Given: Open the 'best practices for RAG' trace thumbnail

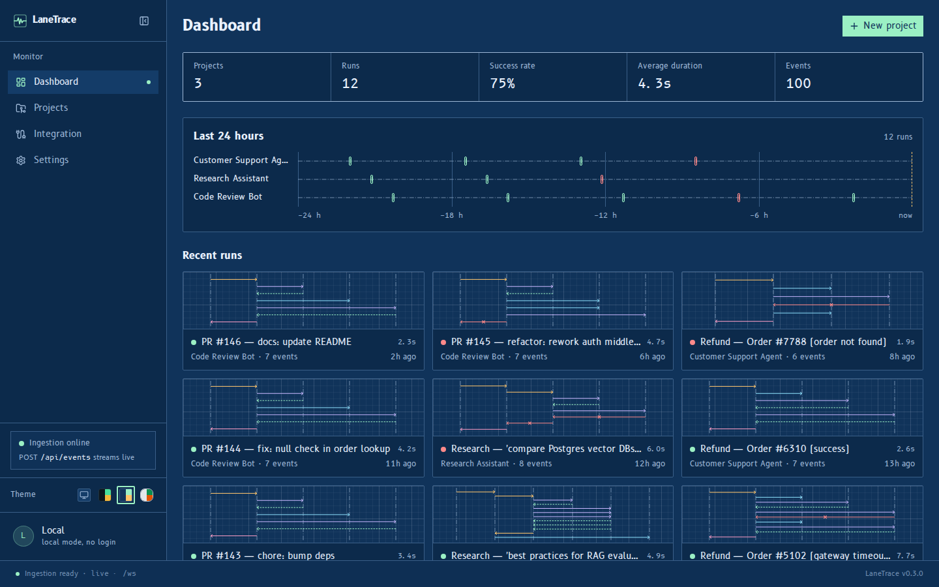Looking at the screenshot, I should pyautogui.click(x=553, y=515).
